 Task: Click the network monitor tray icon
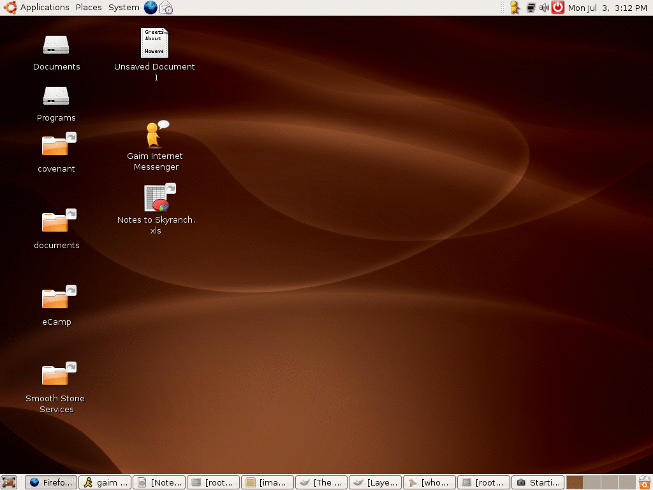pos(531,8)
